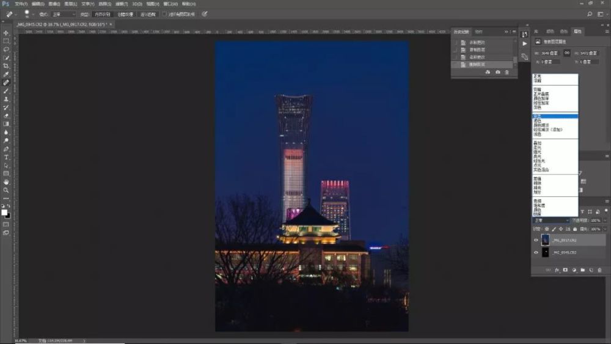This screenshot has height=344, width=611.
Task: Expand the History panel double-arrow
Action: click(x=506, y=32)
